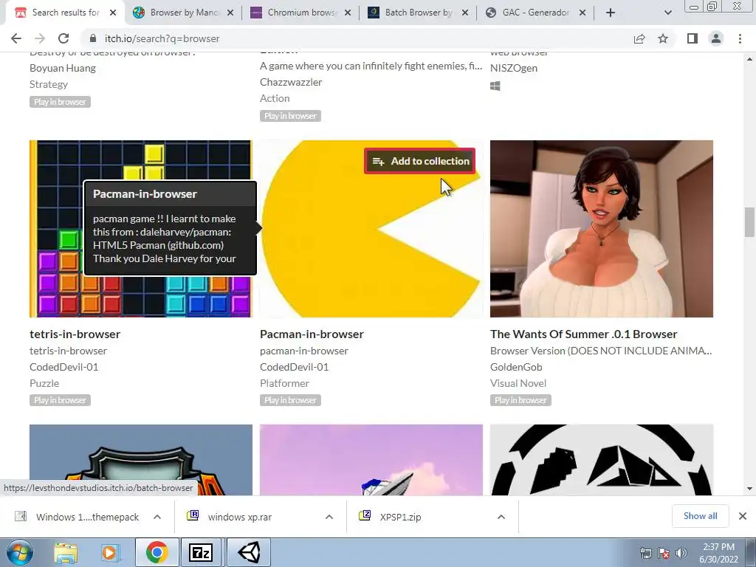Open Unity from the taskbar

(249, 552)
